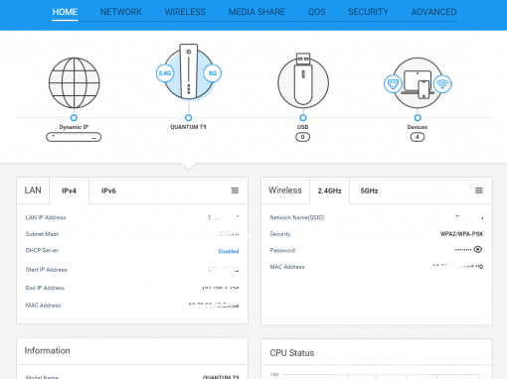507x379 pixels.
Task: Select the Devices node marker
Action: pyautogui.click(x=418, y=118)
